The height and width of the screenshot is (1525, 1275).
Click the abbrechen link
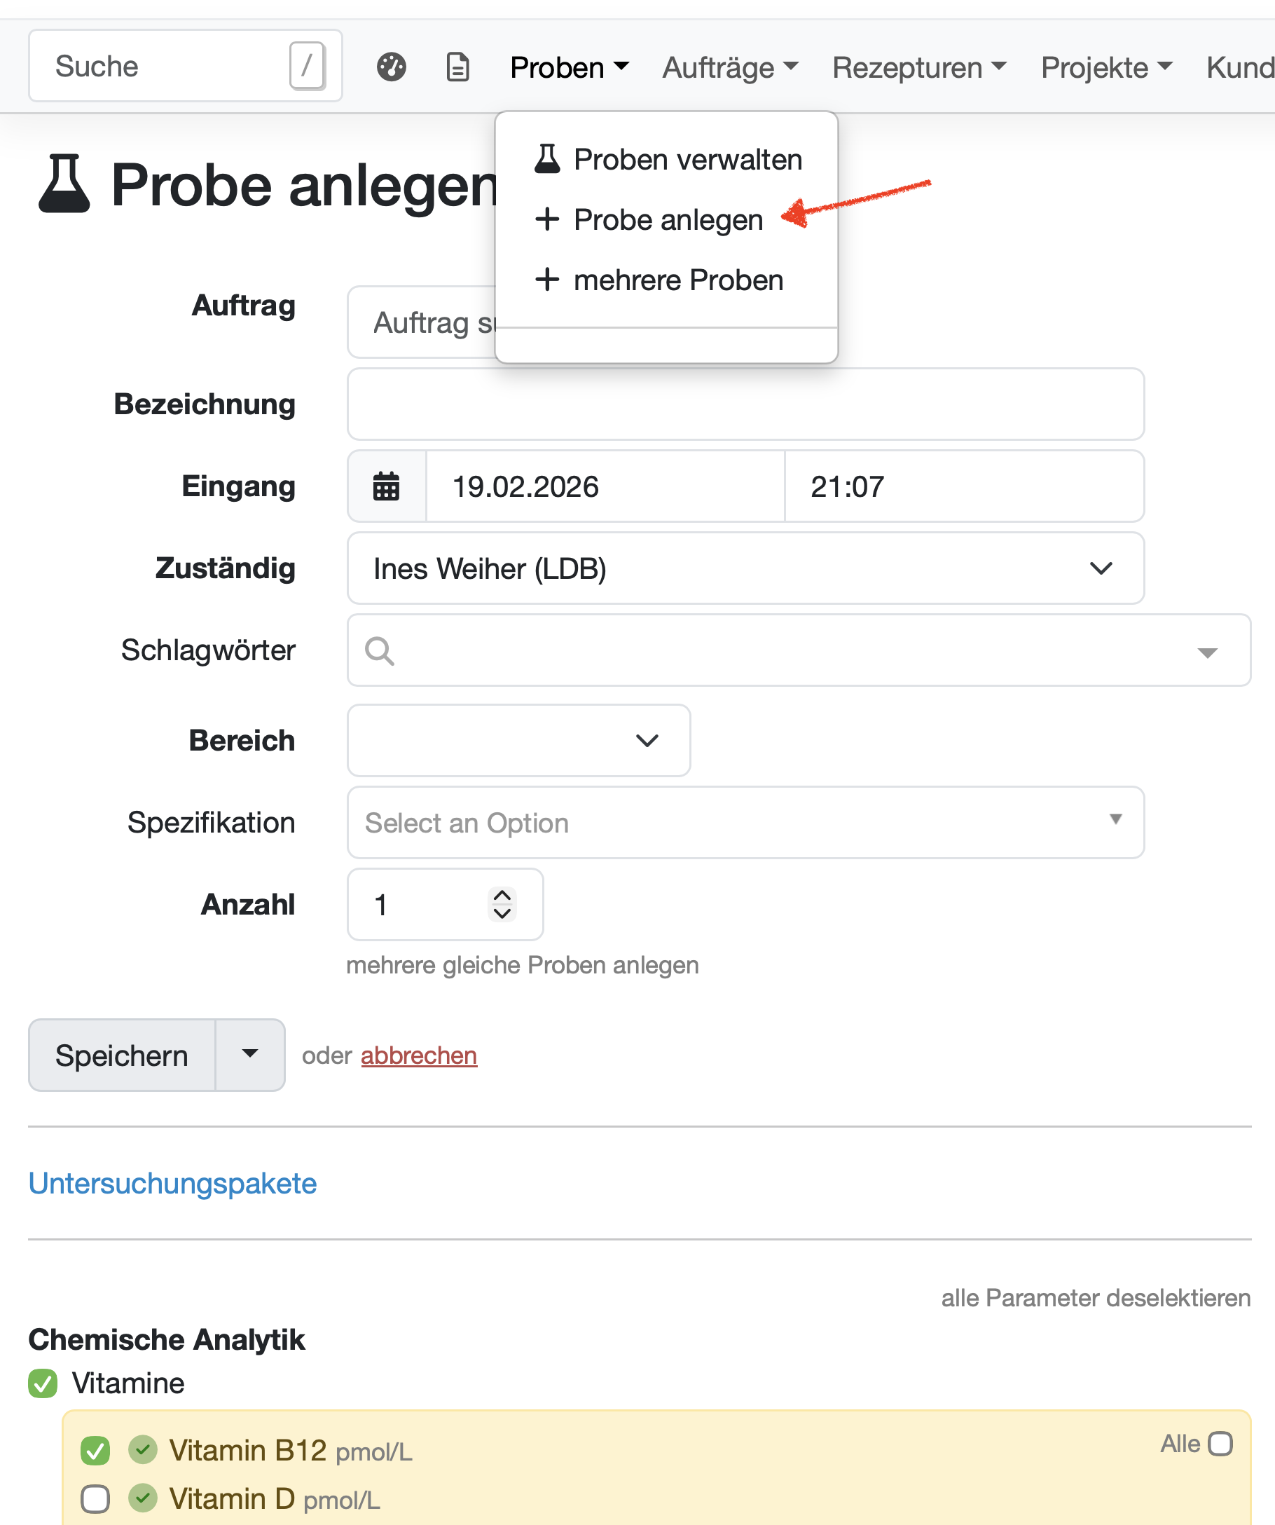(x=418, y=1055)
